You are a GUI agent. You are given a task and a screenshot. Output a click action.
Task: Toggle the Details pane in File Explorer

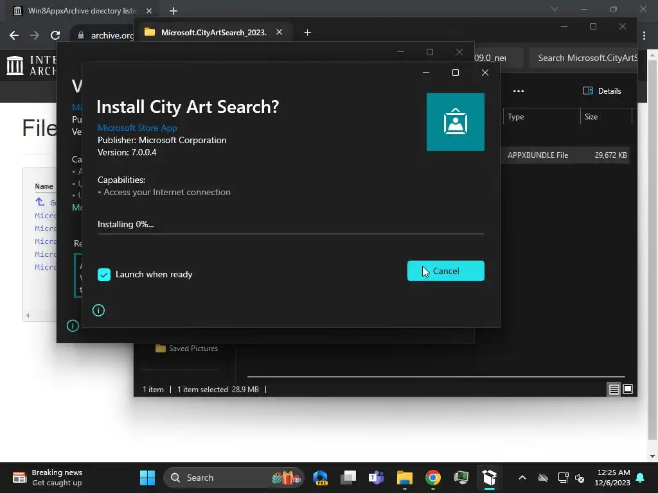pos(601,91)
